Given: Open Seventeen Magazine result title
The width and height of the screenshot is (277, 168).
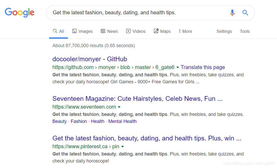Looking at the screenshot, I should 137,99.
